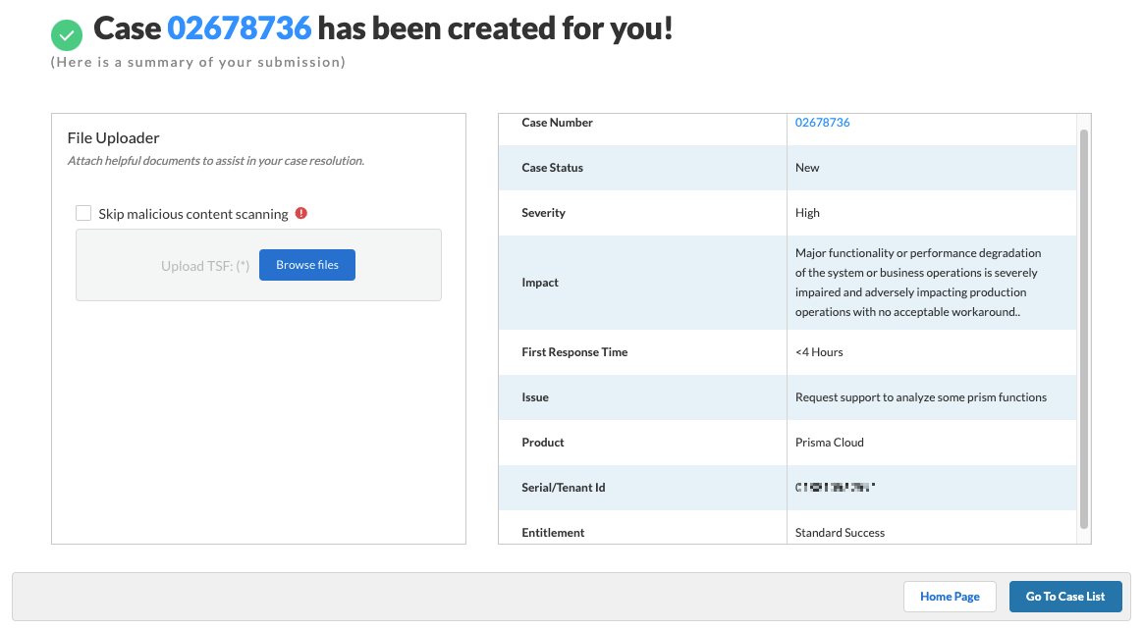The image size is (1143, 630).
Task: Open case 02678736 link in the heading
Action: pos(239,28)
